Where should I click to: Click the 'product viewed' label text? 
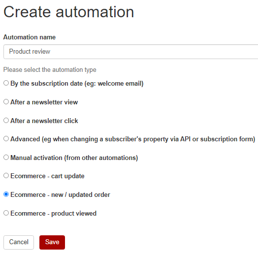tap(74, 214)
